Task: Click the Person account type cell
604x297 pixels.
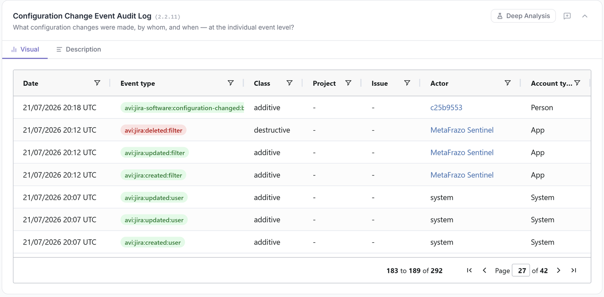Action: (x=542, y=108)
